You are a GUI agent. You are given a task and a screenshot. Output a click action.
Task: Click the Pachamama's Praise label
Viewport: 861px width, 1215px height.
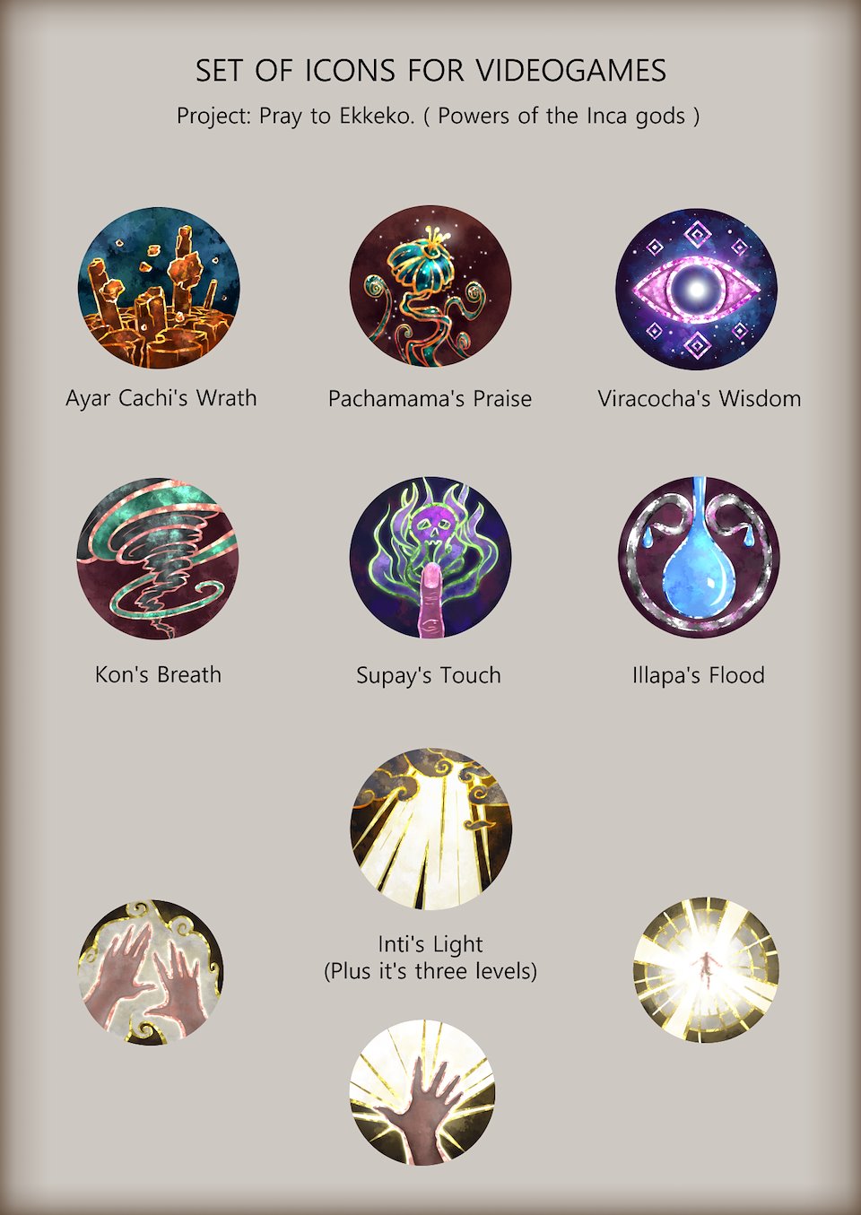430,399
